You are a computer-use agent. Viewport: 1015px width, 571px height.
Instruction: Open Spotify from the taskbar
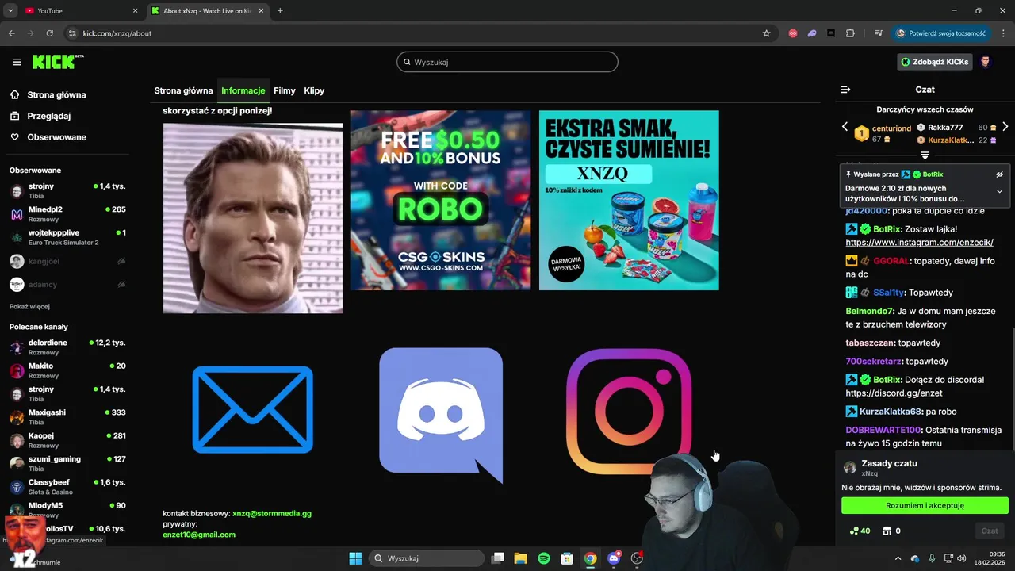pos(544,558)
